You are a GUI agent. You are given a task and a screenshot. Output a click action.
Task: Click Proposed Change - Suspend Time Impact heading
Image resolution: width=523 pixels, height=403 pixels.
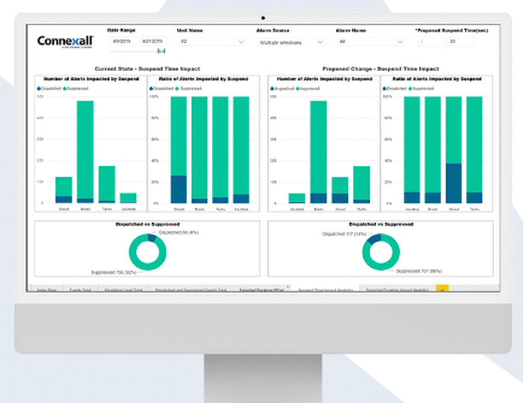click(x=381, y=69)
